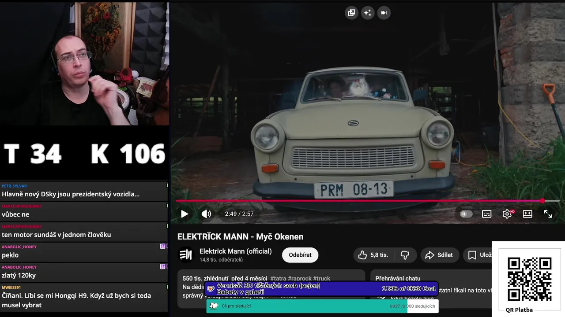This screenshot has width=565, height=317.
Task: Enter fullscreen with the expand arrows icon
Action: point(548,214)
